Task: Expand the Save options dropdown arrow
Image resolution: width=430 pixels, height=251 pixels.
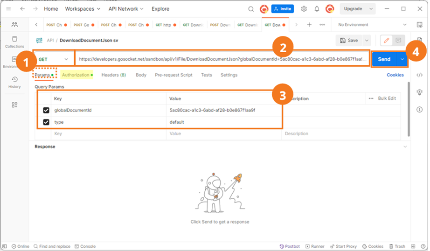Action: click(367, 41)
